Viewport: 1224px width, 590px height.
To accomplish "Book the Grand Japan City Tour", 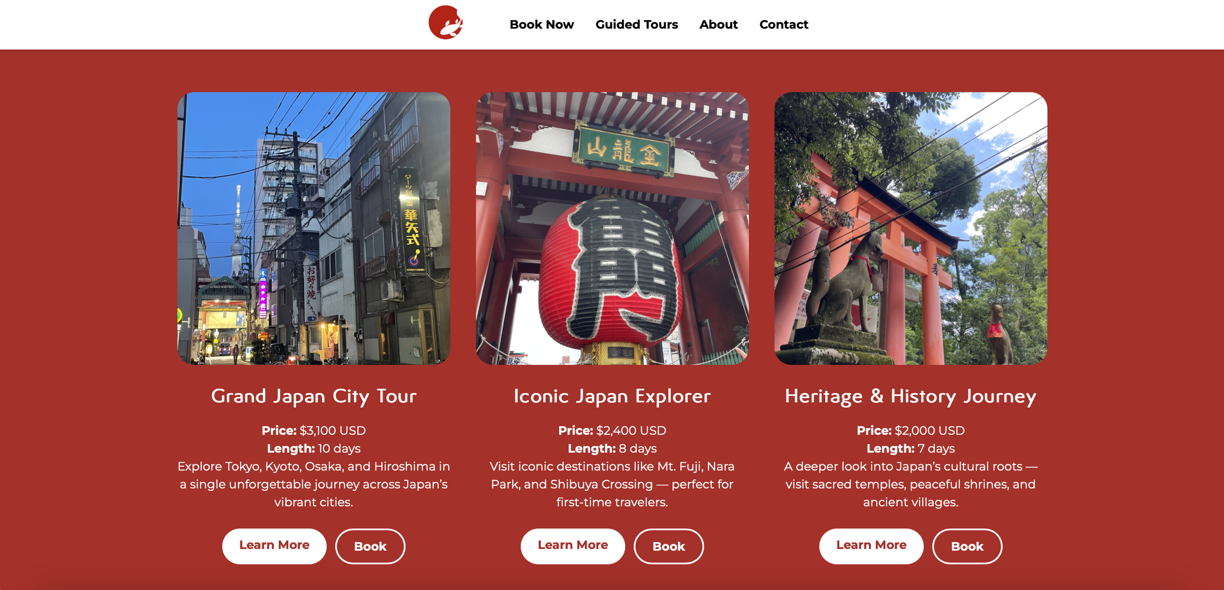I will 370,546.
